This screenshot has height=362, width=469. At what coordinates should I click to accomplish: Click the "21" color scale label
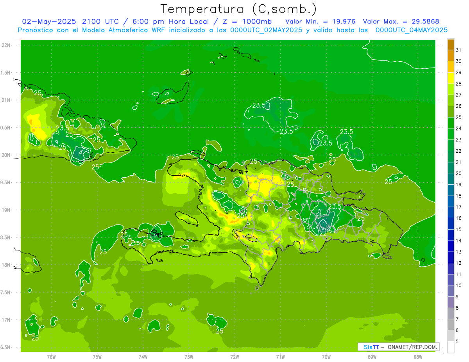coord(459,162)
